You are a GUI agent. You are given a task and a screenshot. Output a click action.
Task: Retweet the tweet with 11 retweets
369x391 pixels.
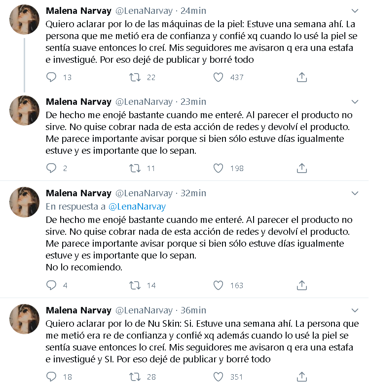point(135,168)
